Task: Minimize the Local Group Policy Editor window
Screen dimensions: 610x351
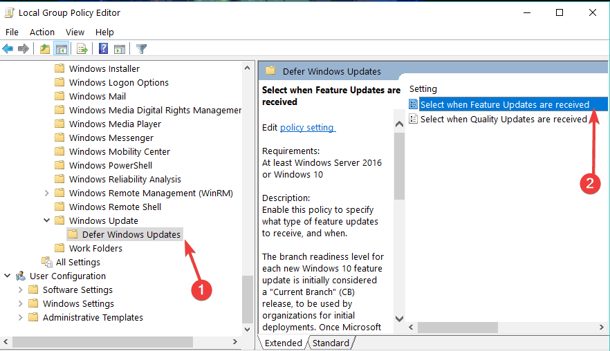Action: point(527,13)
